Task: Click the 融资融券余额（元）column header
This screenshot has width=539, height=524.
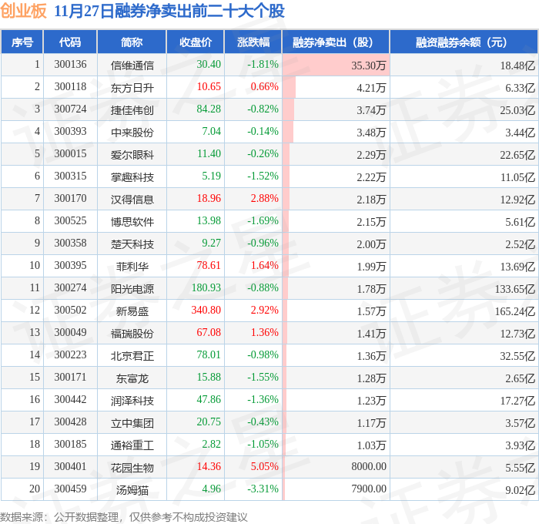Action: tap(464, 42)
